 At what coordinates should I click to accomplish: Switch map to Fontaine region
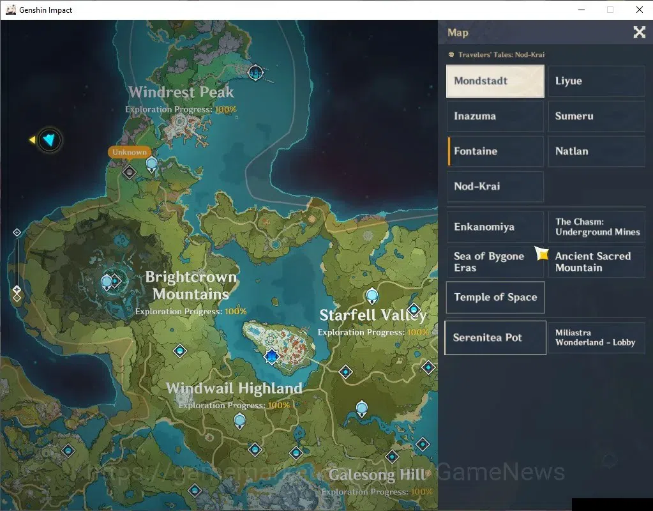[x=495, y=151]
